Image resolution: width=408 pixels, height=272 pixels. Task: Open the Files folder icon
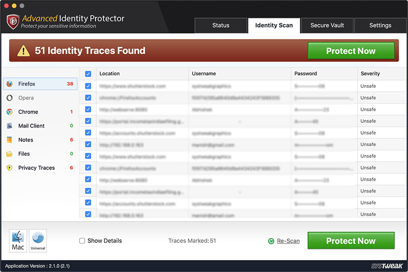click(x=10, y=154)
